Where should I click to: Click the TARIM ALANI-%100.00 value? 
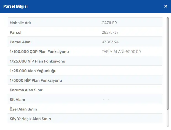pos(121,52)
